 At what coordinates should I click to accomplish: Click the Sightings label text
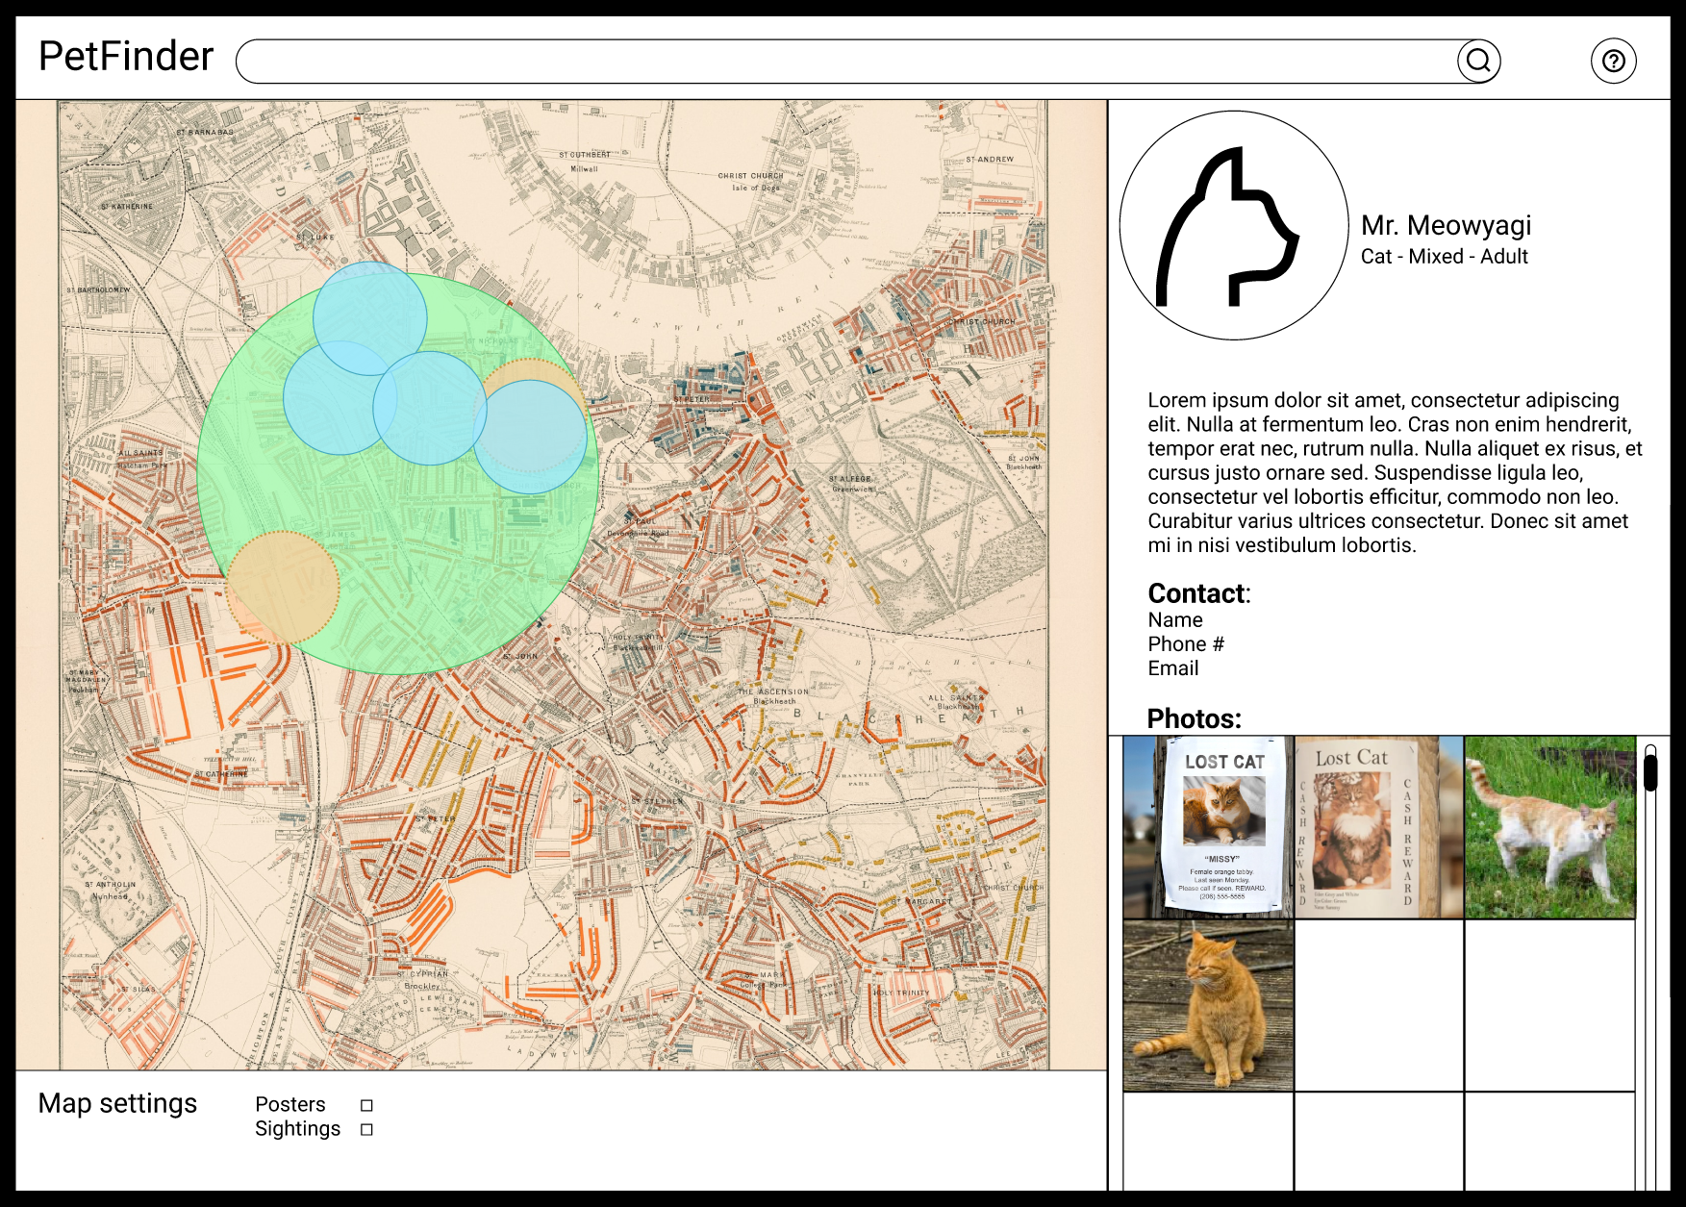coord(297,1129)
